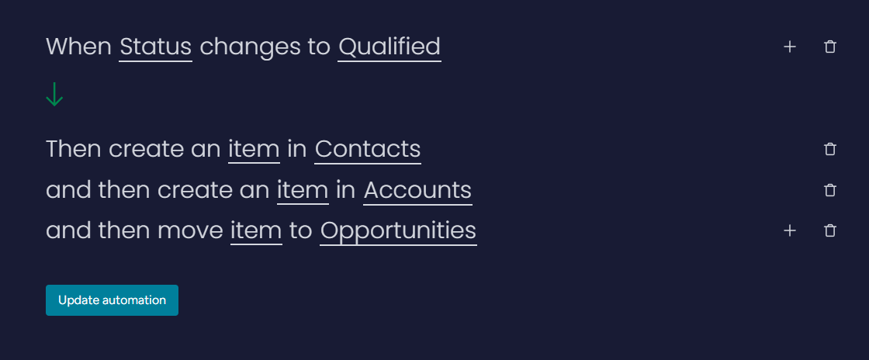The width and height of the screenshot is (869, 360).
Task: Select the Opportunities destination board field
Action: pos(398,230)
